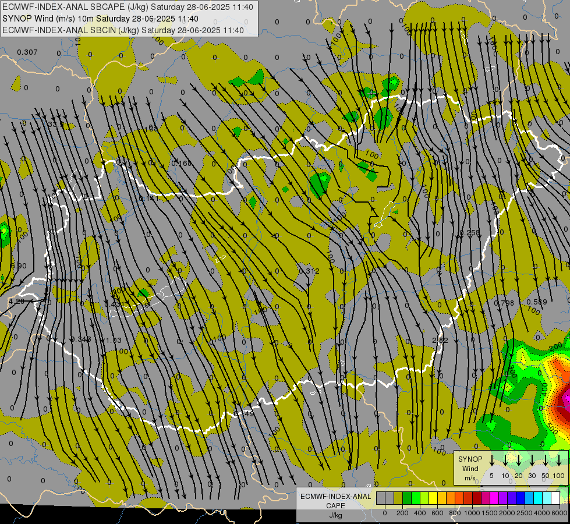
Task: Pick the white swatch ending the CAPE legend
Action: (555, 498)
